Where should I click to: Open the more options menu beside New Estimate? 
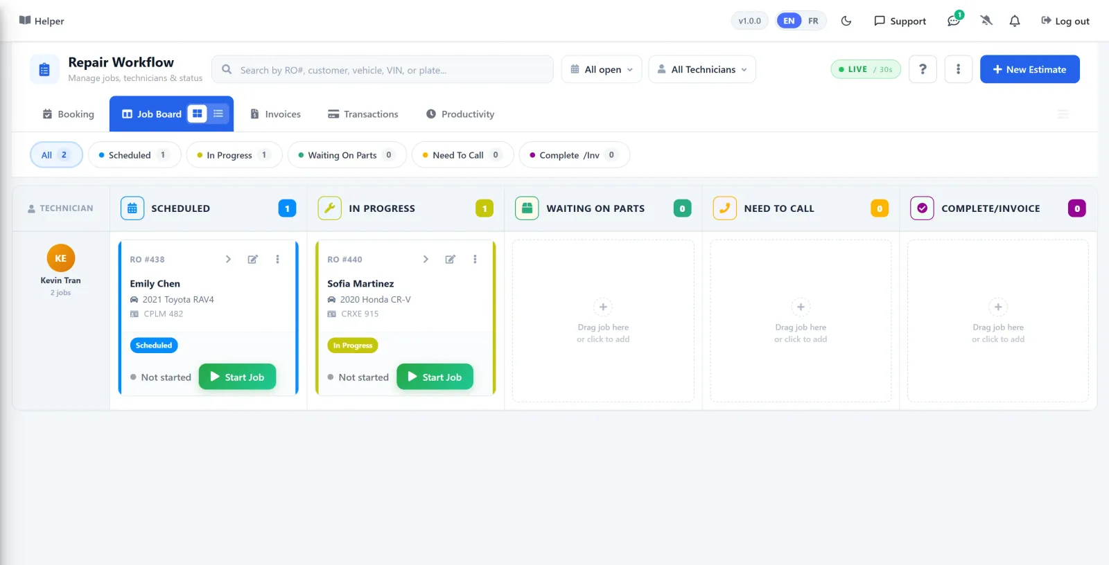pyautogui.click(x=959, y=69)
